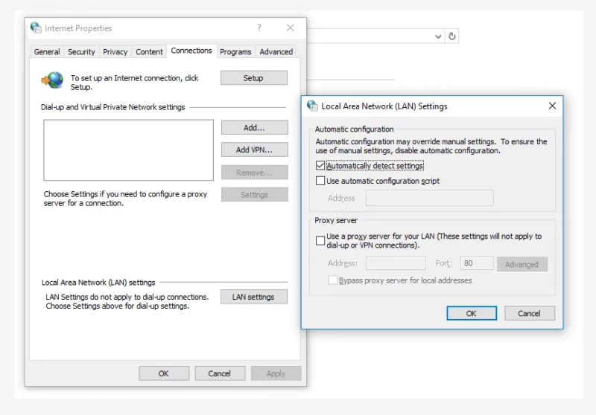Switch to the Programs tab

click(x=235, y=51)
